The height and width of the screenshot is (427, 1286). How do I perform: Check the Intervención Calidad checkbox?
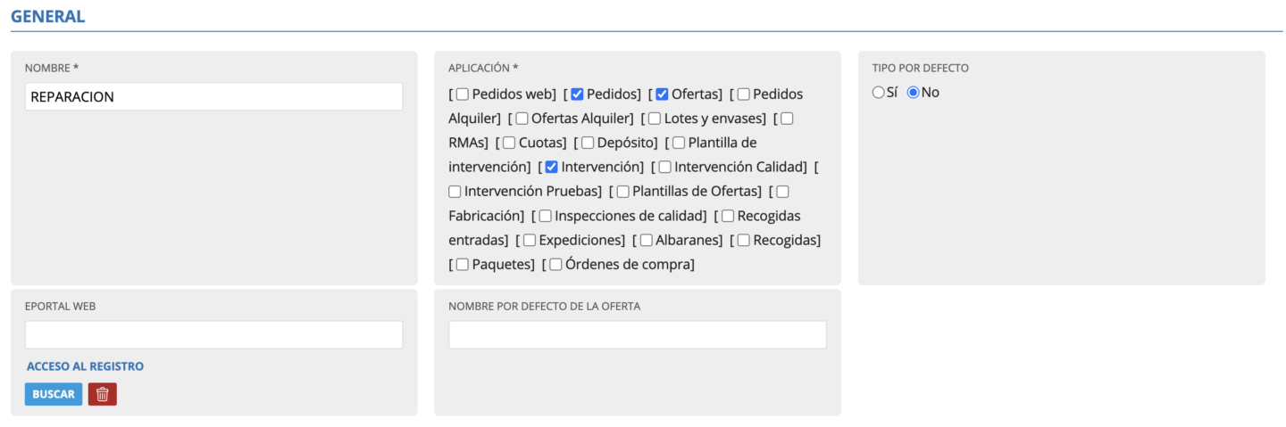pos(664,167)
